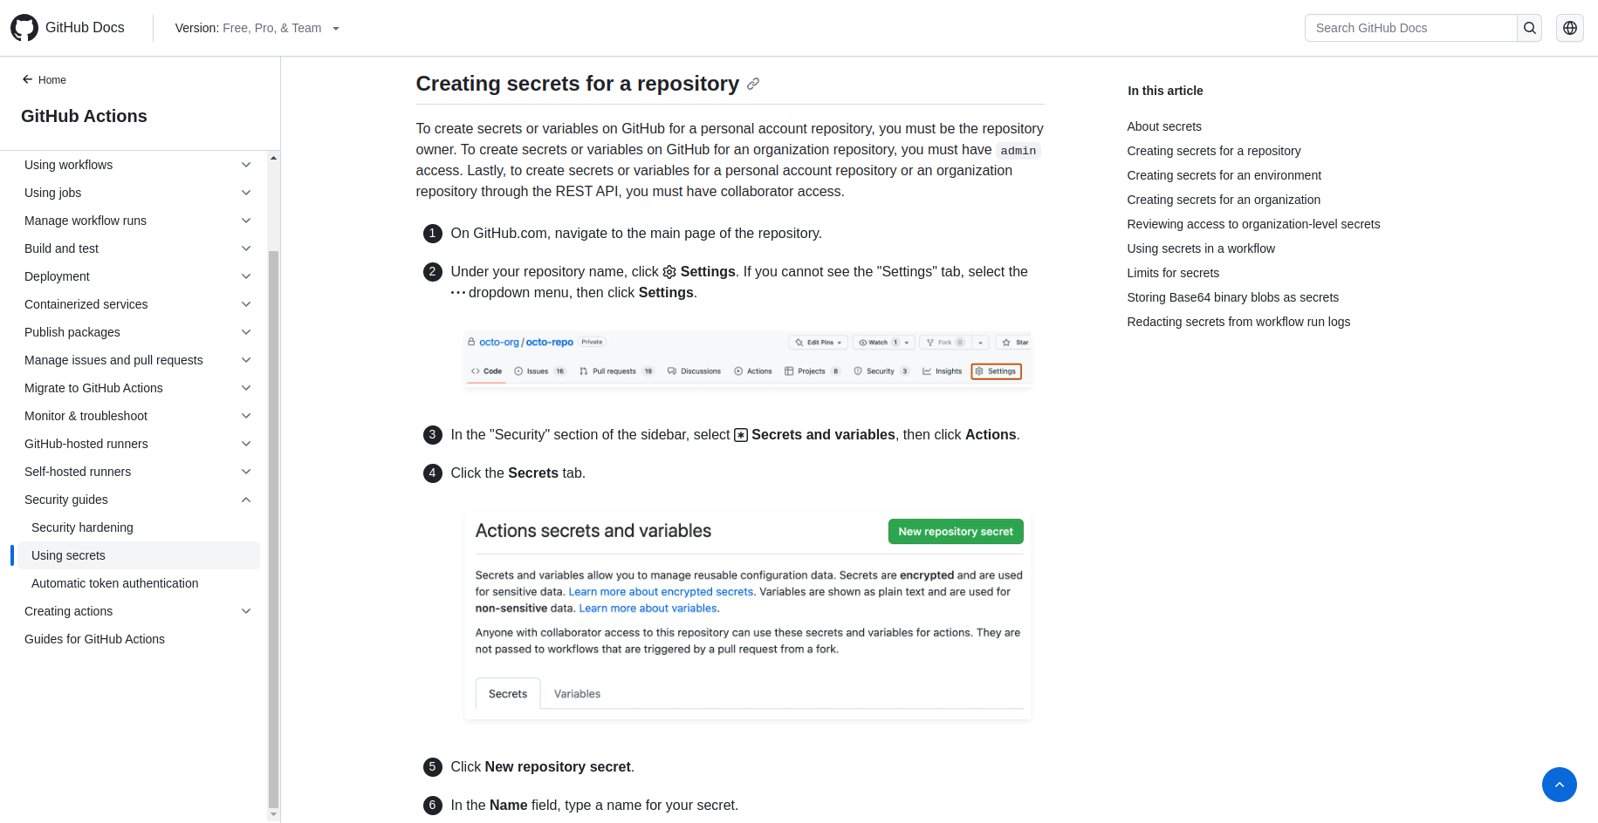
Task: Open the Version dropdown menu
Action: [x=257, y=28]
